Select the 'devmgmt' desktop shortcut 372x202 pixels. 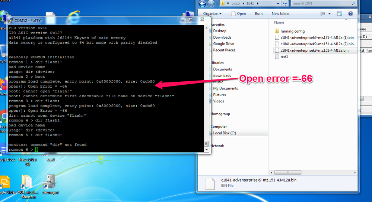click(x=50, y=185)
